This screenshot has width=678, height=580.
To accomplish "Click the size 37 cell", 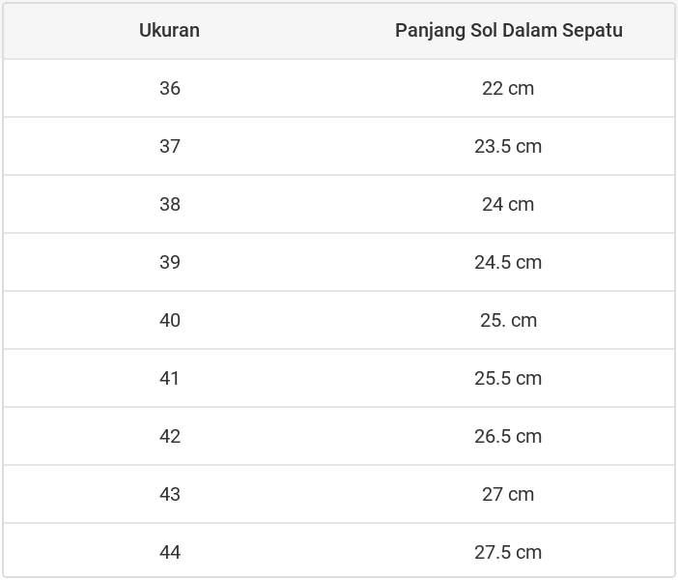I will [170, 146].
